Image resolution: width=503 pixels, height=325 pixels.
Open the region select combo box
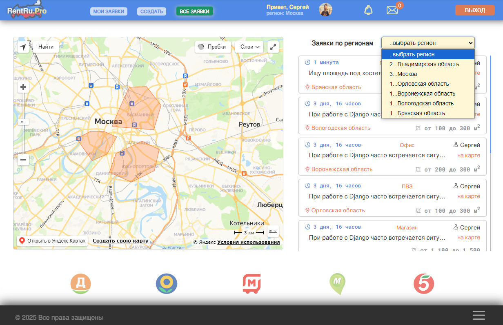pyautogui.click(x=428, y=43)
